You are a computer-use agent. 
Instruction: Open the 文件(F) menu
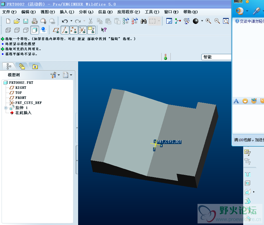pos(9,12)
